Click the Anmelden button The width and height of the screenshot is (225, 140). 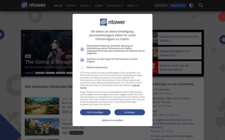[161, 5]
